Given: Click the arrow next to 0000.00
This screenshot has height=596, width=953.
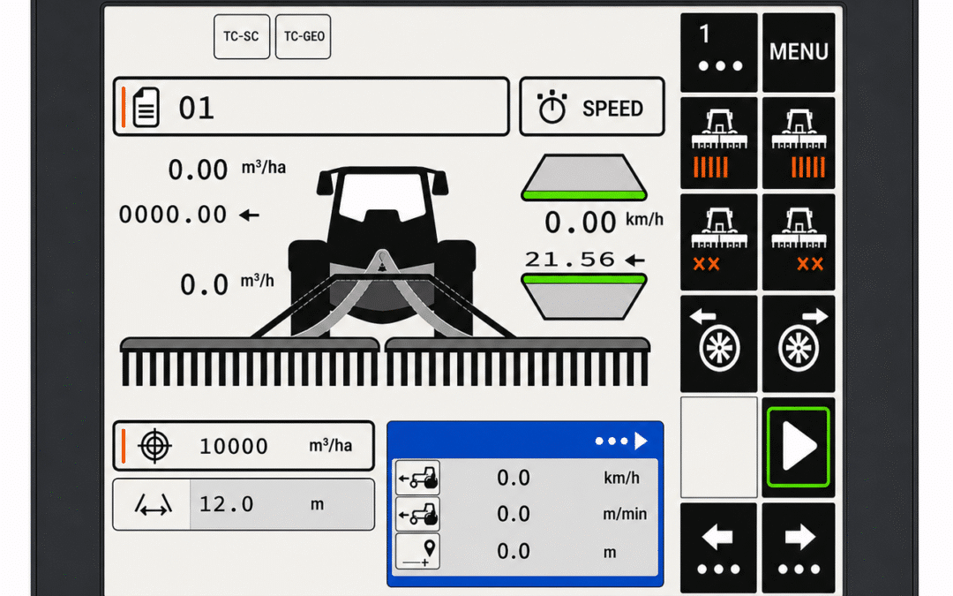Looking at the screenshot, I should 249,215.
